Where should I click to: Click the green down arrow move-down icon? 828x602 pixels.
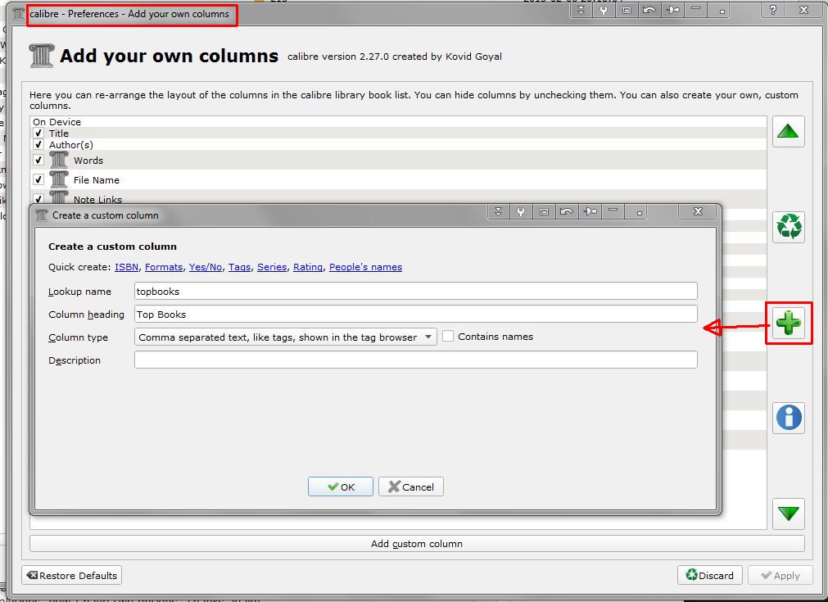789,514
